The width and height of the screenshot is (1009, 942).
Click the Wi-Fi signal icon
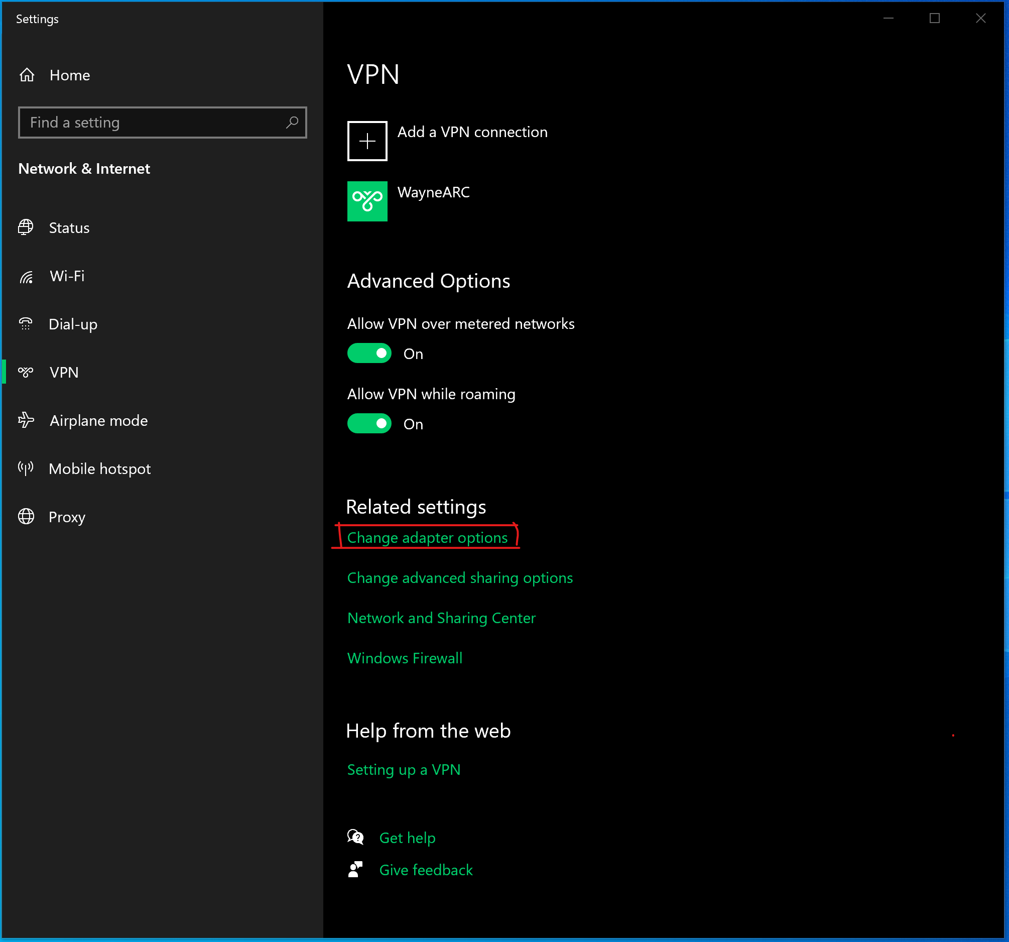pyautogui.click(x=27, y=276)
